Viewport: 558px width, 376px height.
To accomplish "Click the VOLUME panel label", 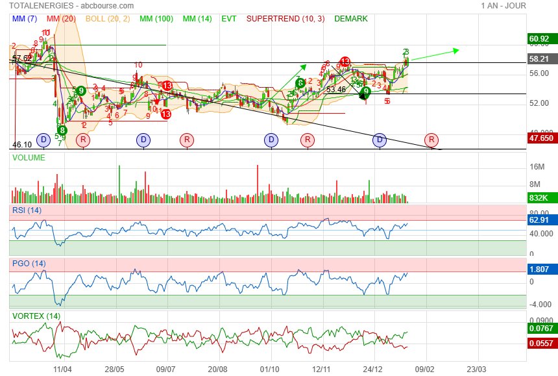I will (30, 157).
